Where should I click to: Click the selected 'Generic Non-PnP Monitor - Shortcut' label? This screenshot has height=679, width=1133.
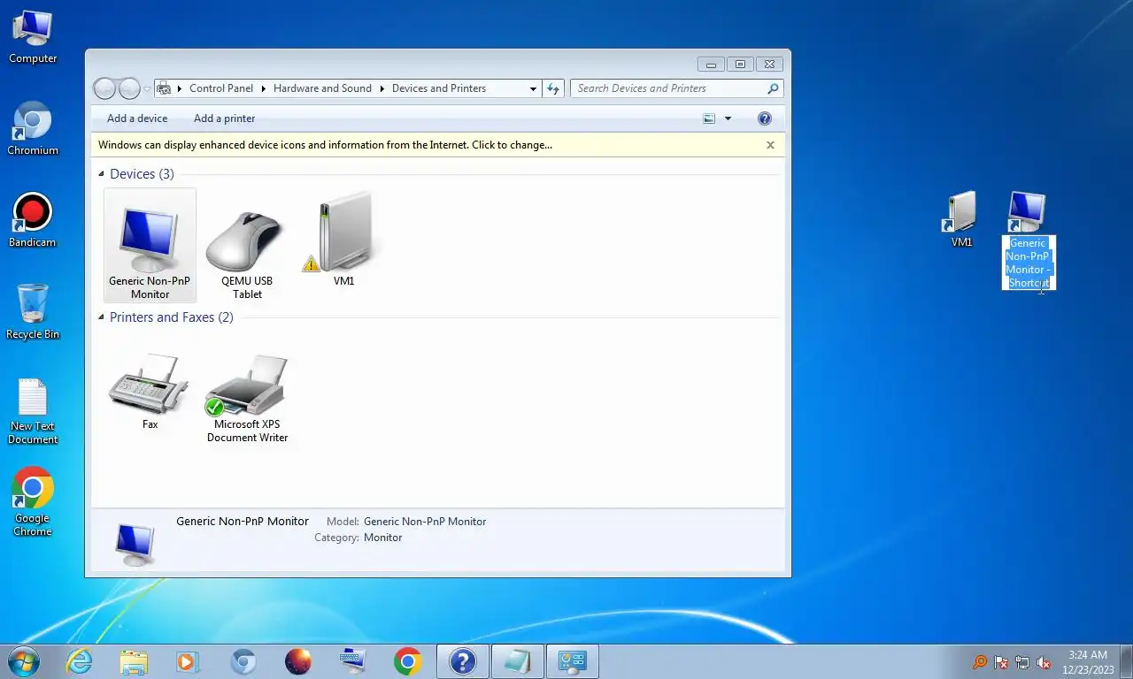point(1028,263)
